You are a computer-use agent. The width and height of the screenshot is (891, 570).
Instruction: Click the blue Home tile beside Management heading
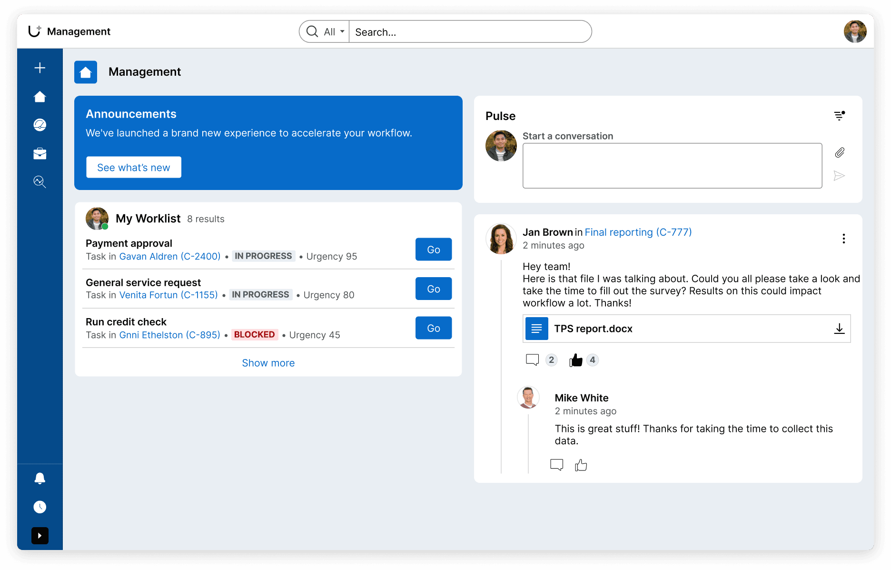coord(86,72)
